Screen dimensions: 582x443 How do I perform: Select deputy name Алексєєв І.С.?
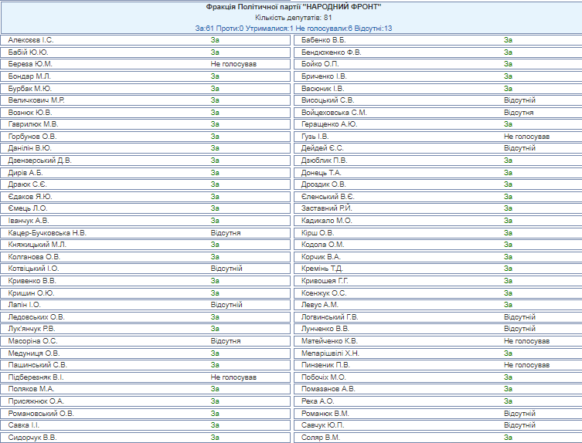click(31, 39)
